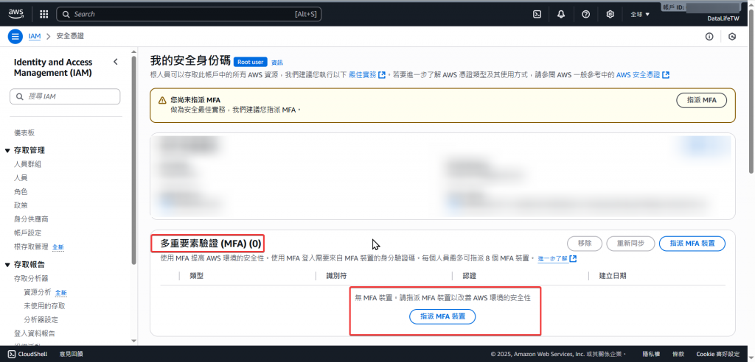Image resolution: width=755 pixels, height=362 pixels.
Task: Click the clock-shaped icon at top right
Action: [732, 37]
